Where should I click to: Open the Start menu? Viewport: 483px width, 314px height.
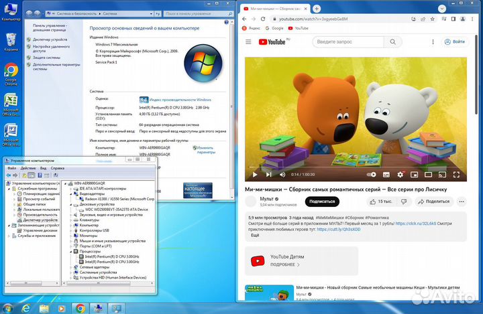pyautogui.click(x=7, y=308)
